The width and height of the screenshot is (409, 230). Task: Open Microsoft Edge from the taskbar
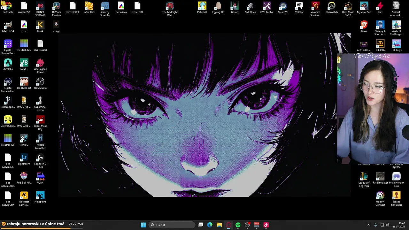coord(210,225)
